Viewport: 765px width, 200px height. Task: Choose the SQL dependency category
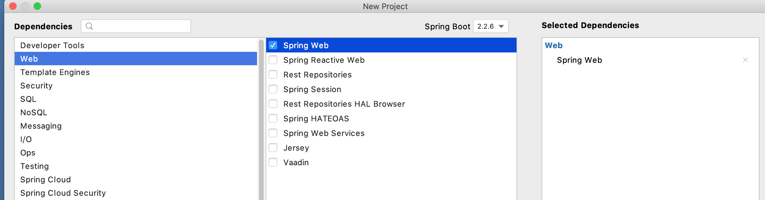pos(28,99)
